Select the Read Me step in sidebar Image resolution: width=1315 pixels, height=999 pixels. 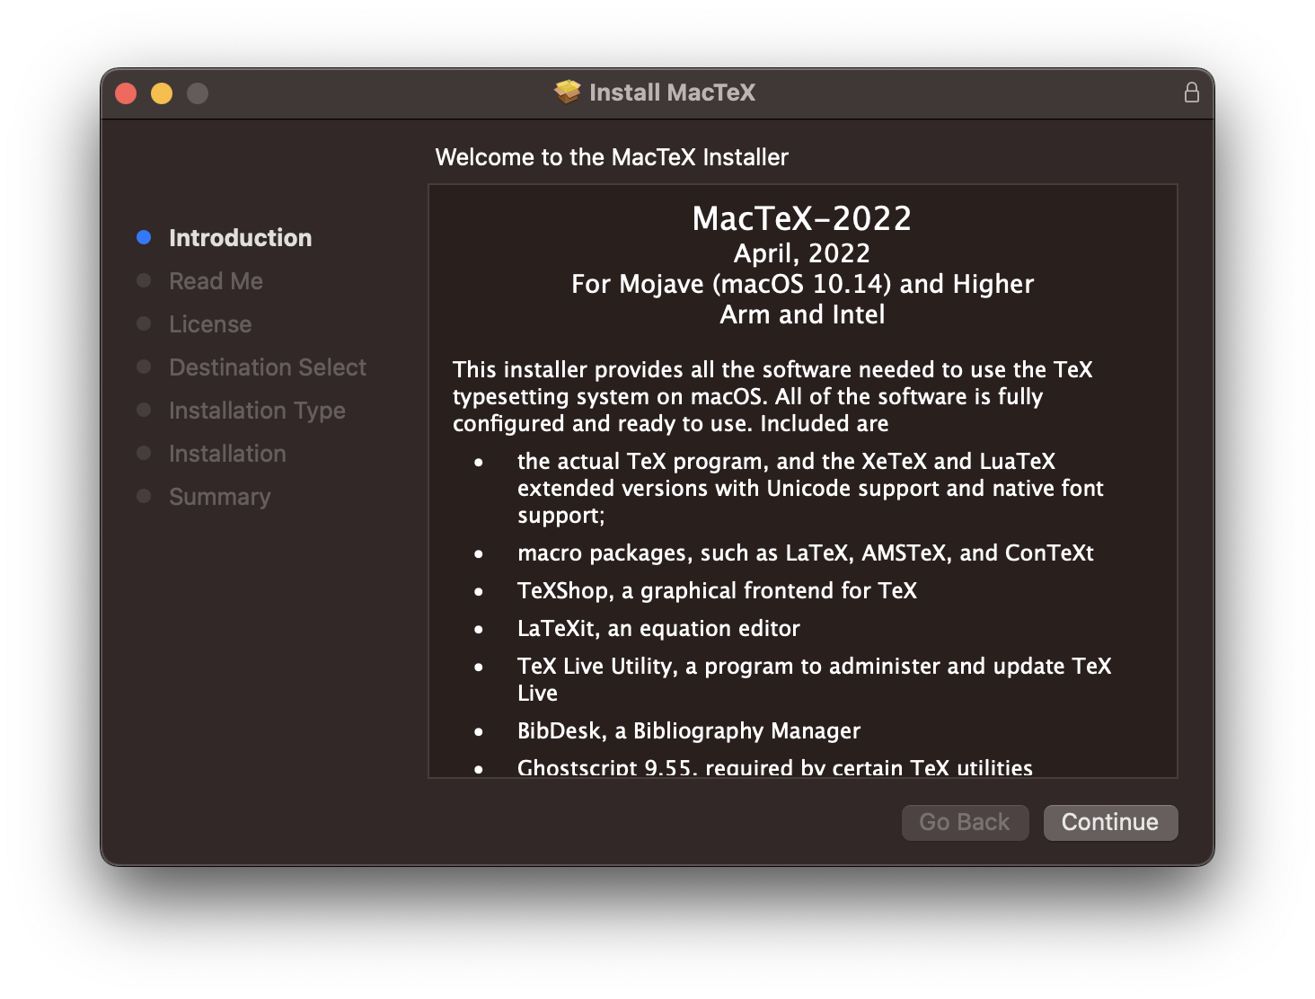coord(216,281)
